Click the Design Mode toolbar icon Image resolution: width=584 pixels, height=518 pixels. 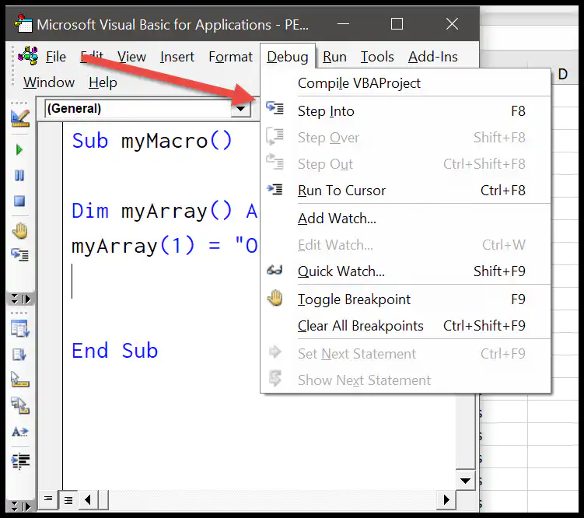(x=20, y=119)
